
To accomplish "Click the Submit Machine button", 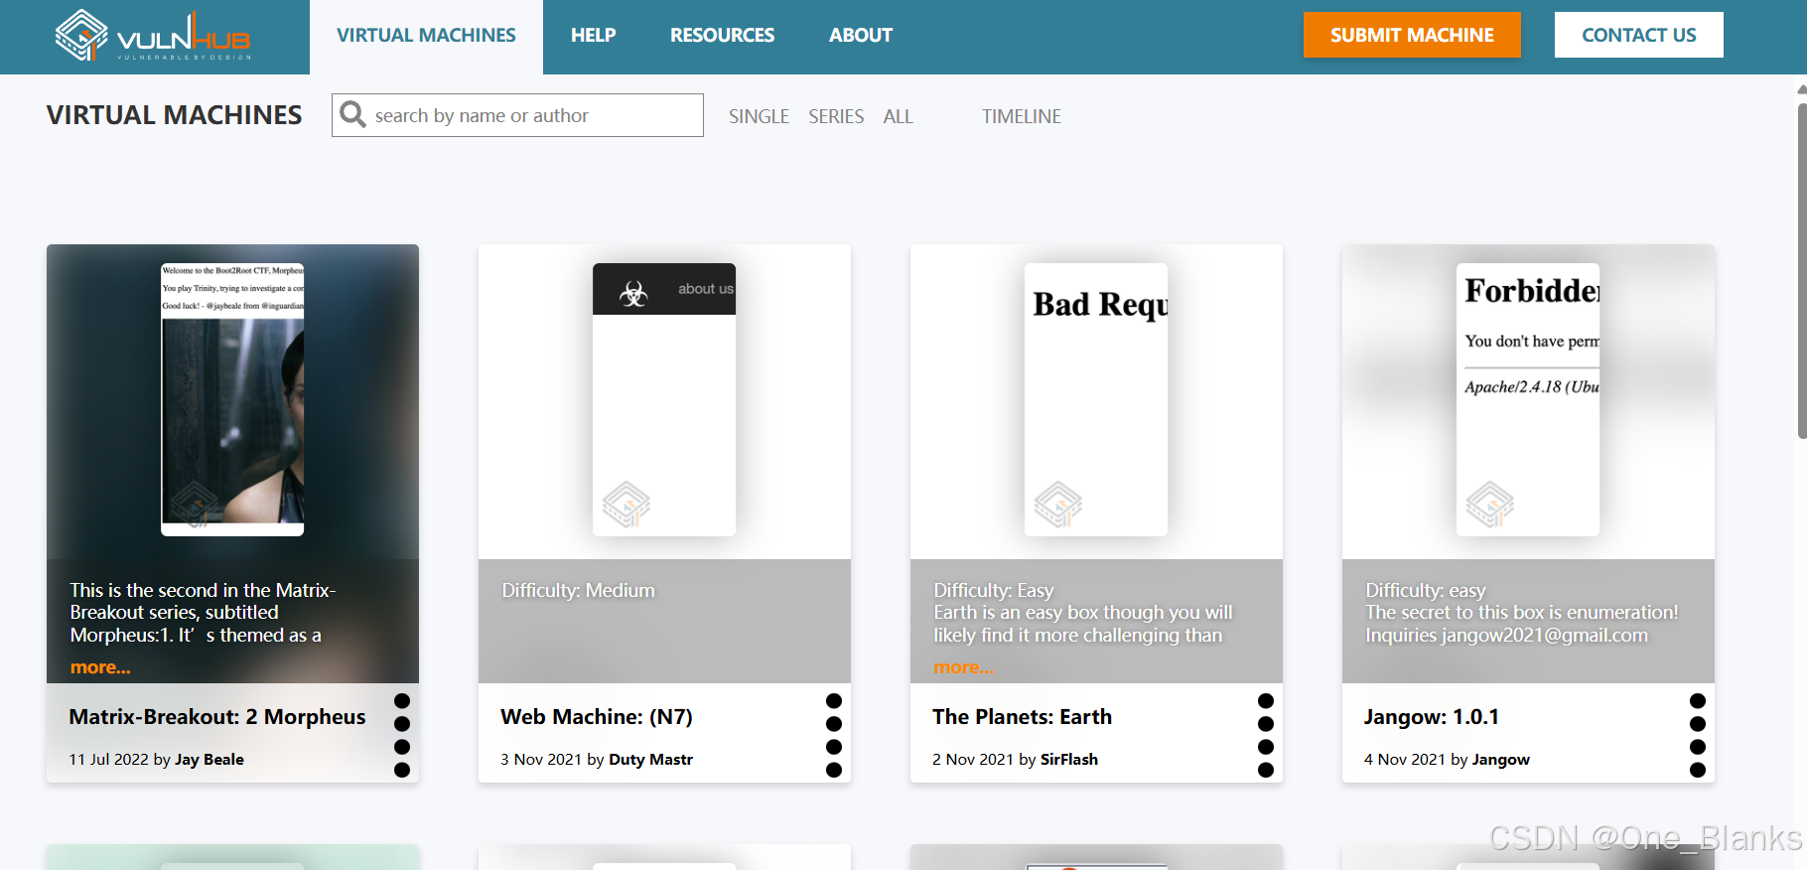I will [x=1412, y=35].
